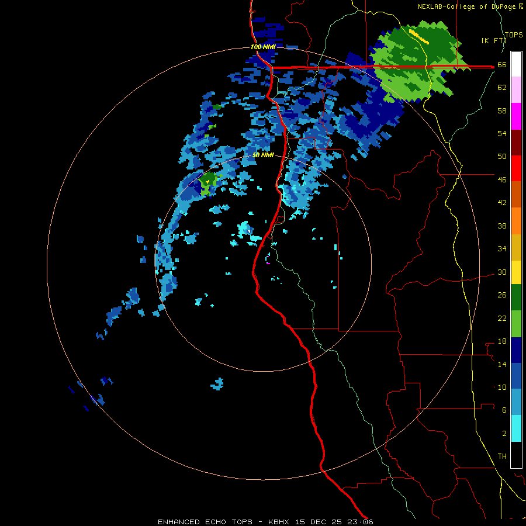Click the cyan legend swatch
The width and height of the screenshot is (526, 526).
click(516, 428)
